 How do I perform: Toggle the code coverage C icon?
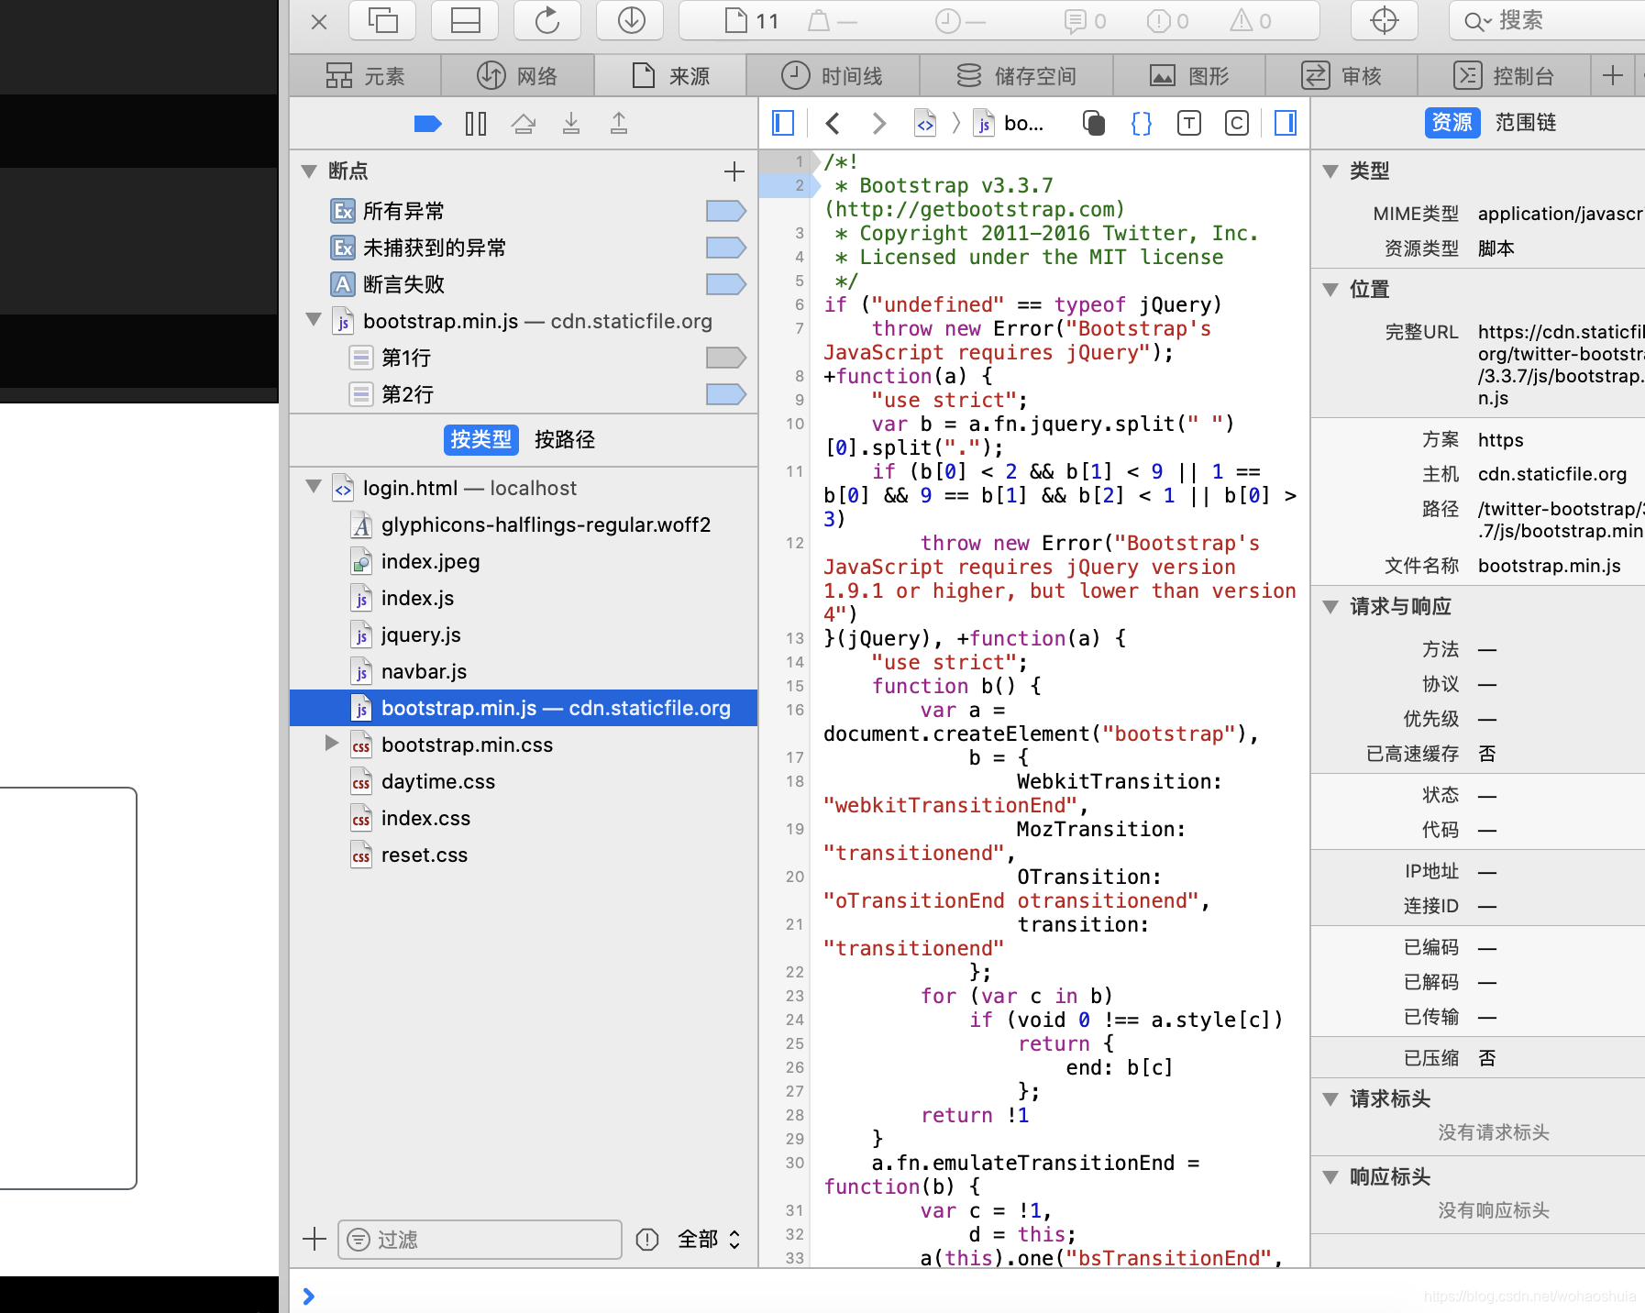tap(1236, 123)
